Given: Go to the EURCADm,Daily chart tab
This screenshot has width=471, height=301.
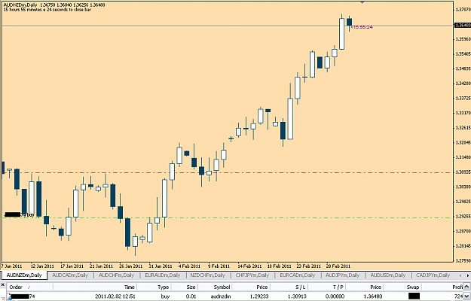Looking at the screenshot, I should point(298,275).
